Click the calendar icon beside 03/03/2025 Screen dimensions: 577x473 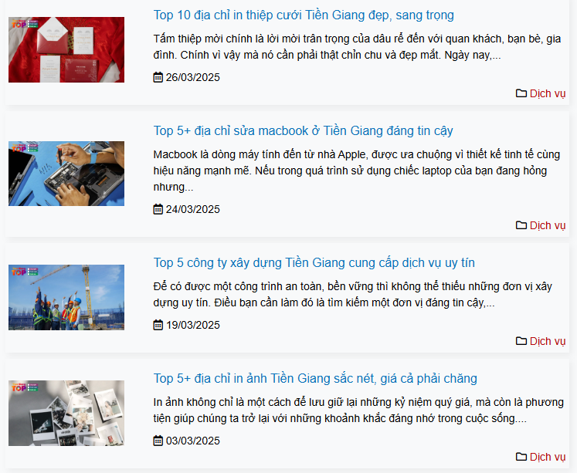(x=158, y=441)
